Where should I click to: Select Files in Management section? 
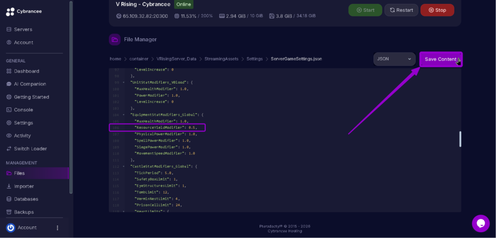34,173
